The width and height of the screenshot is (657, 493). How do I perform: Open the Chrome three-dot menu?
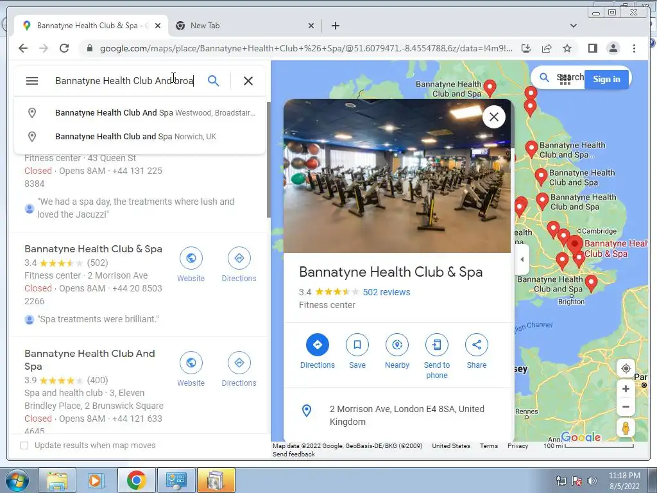pyautogui.click(x=634, y=48)
